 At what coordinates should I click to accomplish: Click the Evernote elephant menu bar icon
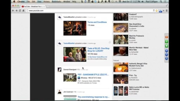click(109, 1)
